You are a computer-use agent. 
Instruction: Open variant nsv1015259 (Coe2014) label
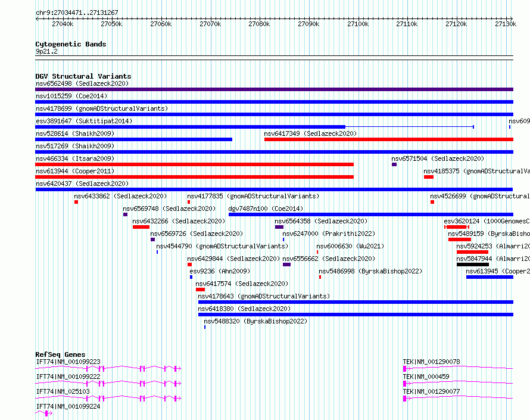tap(71, 96)
